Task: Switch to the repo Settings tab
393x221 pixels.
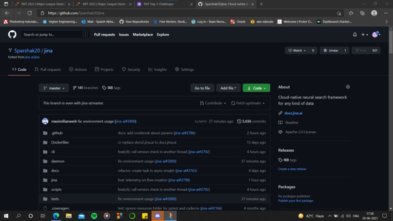Action: pos(184,69)
